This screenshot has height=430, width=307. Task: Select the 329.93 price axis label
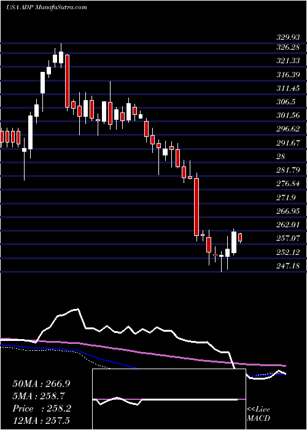[288, 36]
